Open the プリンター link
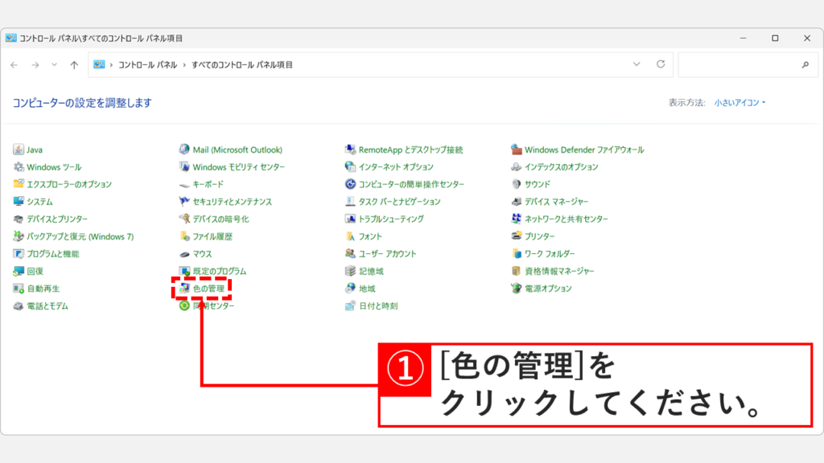824x463 pixels. [539, 236]
